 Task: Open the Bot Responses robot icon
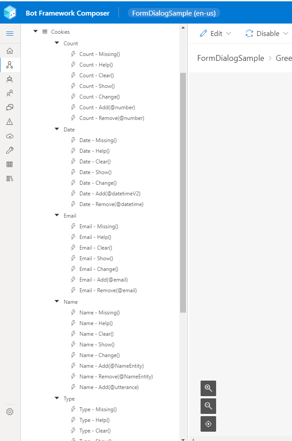[10, 79]
